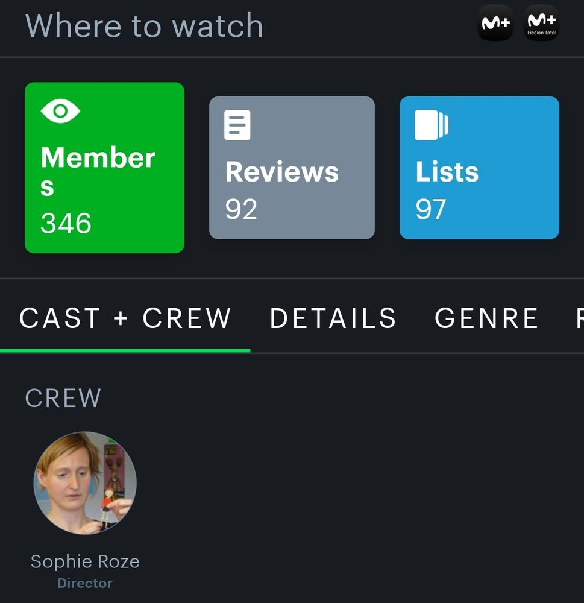Click the 92 reviews count
Image resolution: width=584 pixels, height=603 pixels.
(241, 209)
